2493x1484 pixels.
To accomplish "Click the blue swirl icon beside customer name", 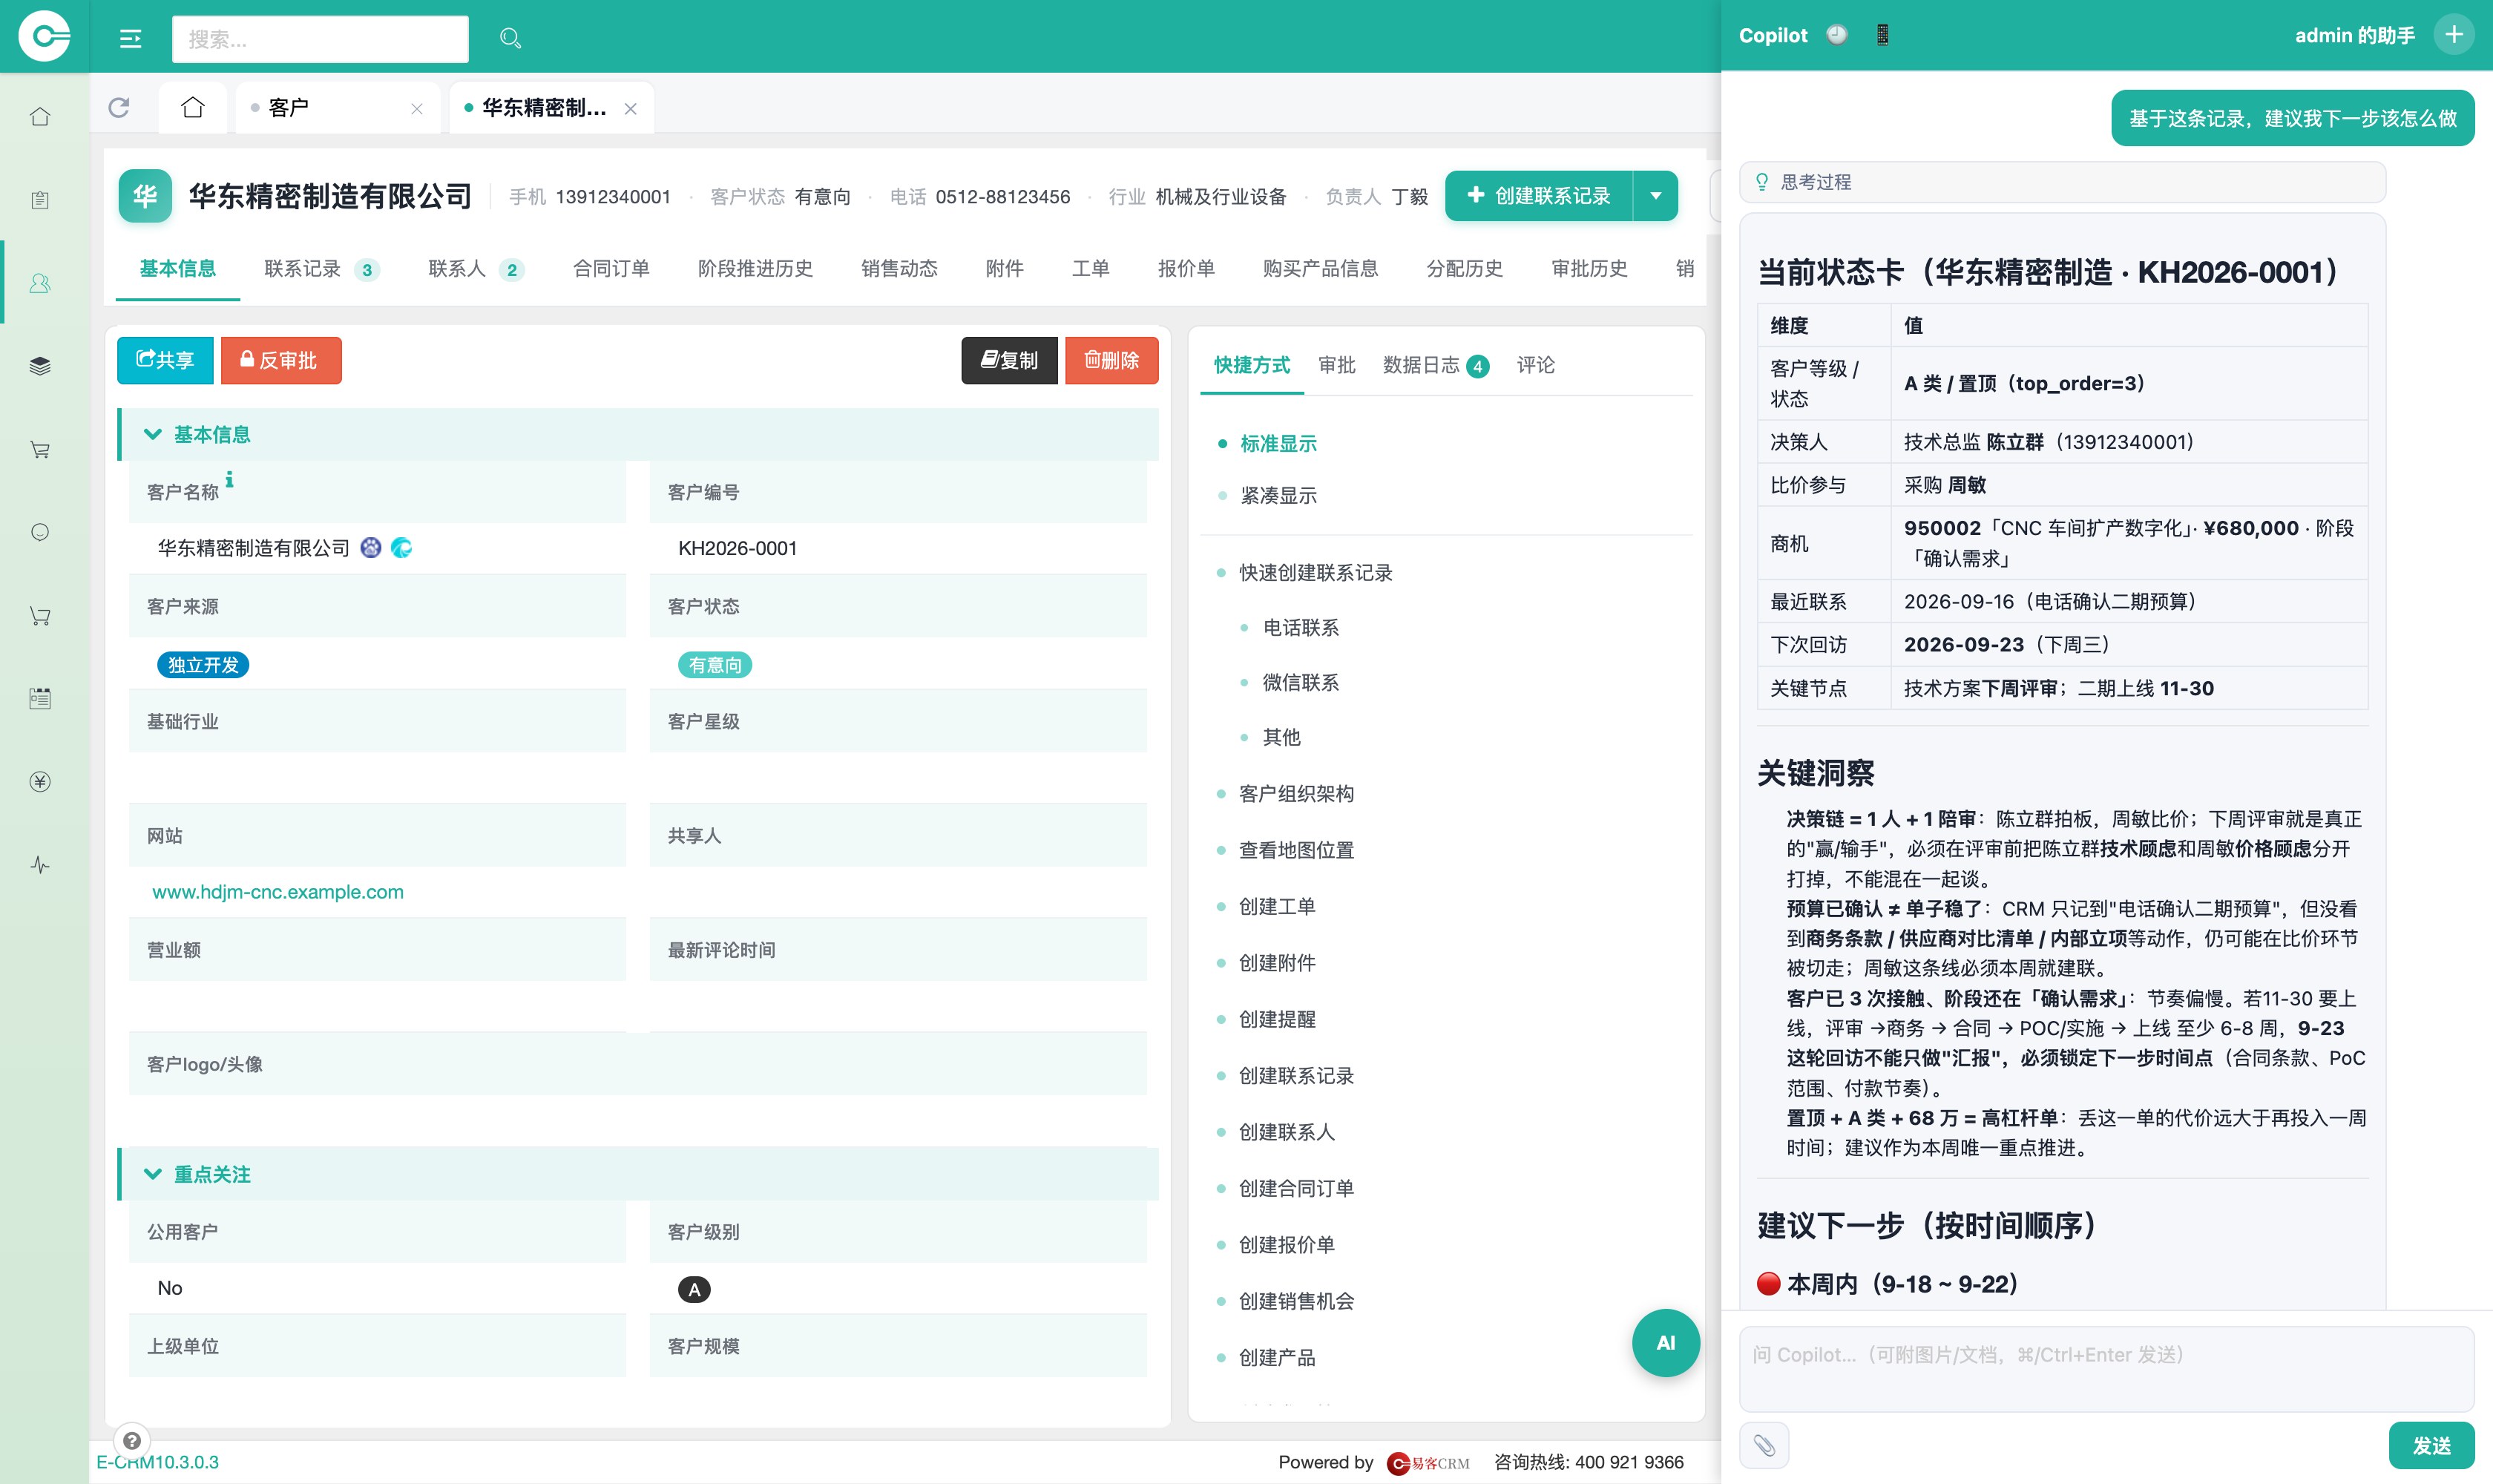I will tap(402, 548).
